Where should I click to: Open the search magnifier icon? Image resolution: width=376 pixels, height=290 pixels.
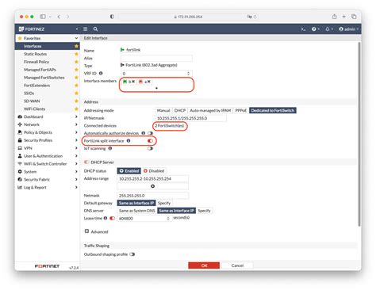click(x=95, y=29)
